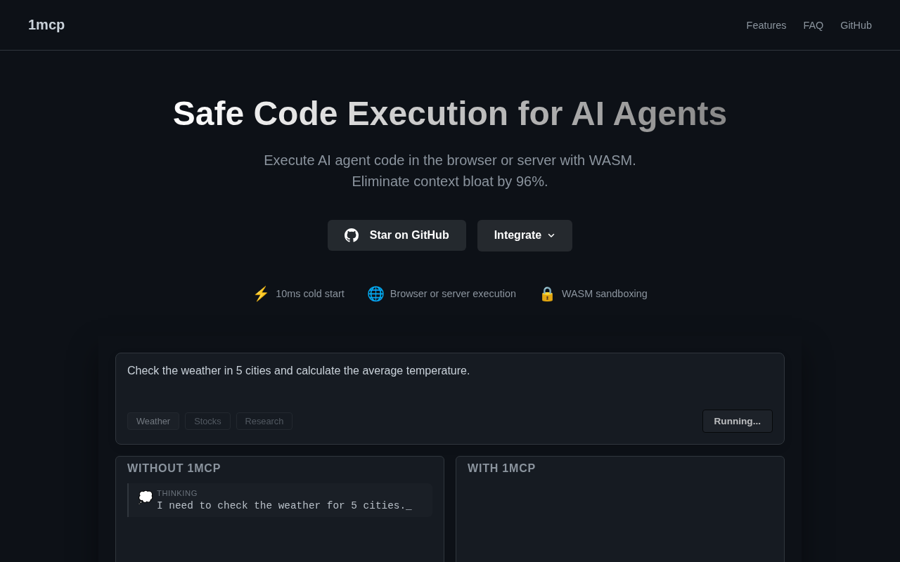Click the WITHOUT 1MCP panel header
900x562 pixels.
click(174, 469)
